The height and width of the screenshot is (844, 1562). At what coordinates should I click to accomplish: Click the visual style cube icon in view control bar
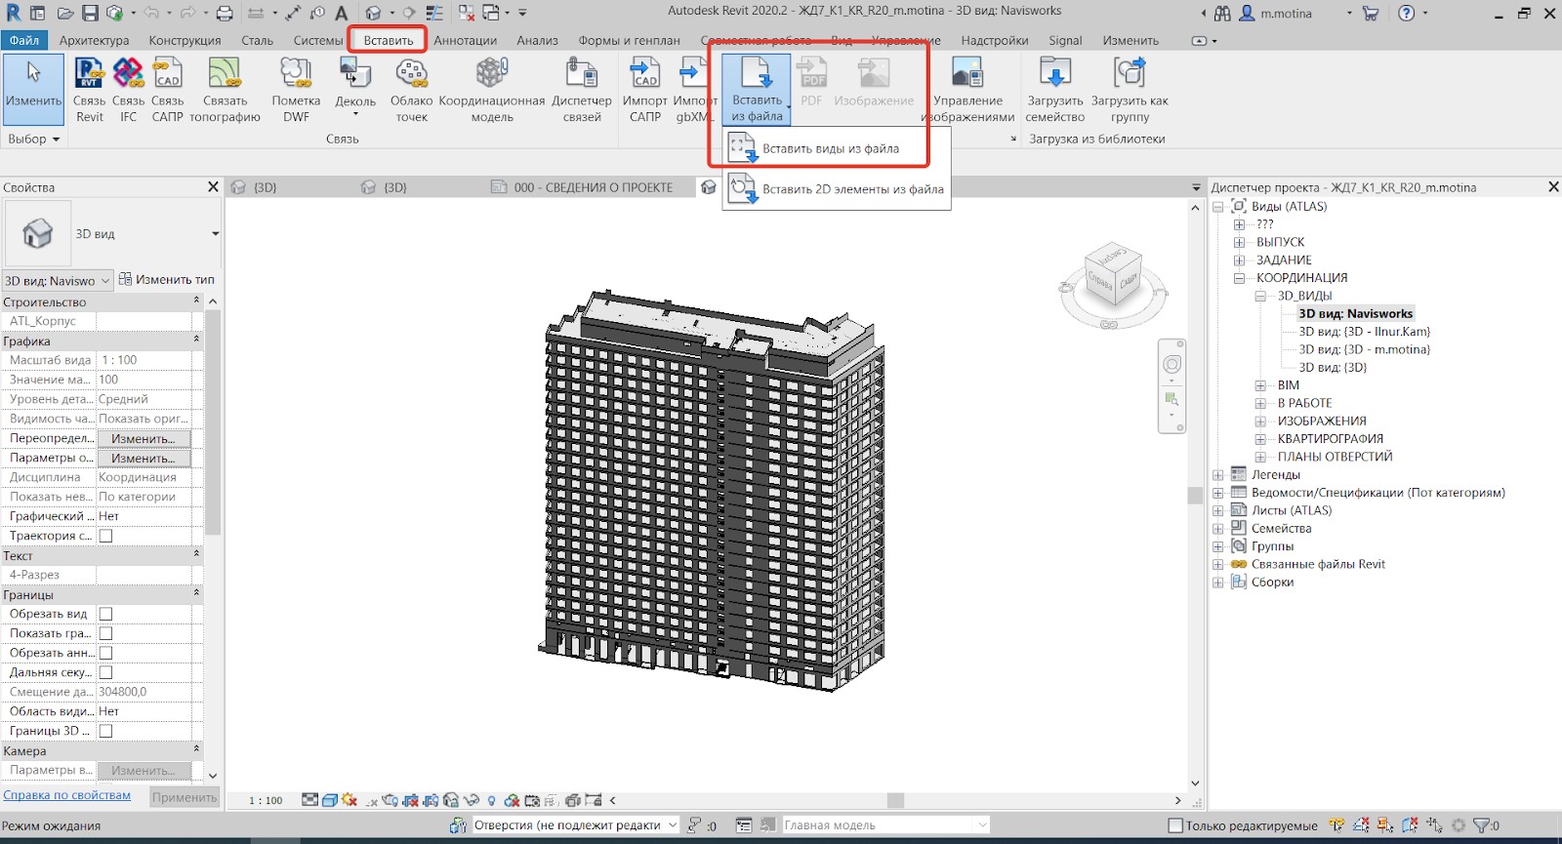pyautogui.click(x=329, y=800)
